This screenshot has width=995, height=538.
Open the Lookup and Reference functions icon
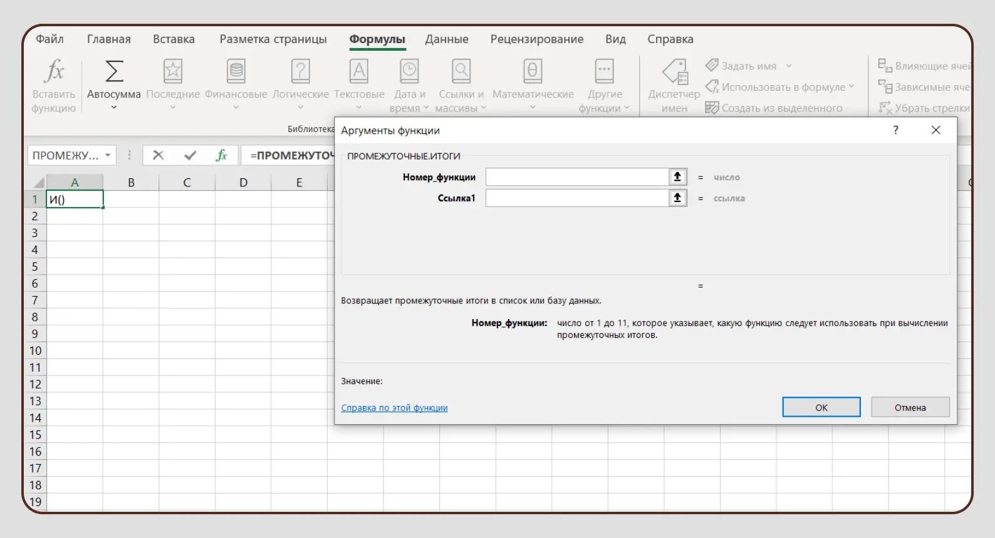[x=462, y=71]
